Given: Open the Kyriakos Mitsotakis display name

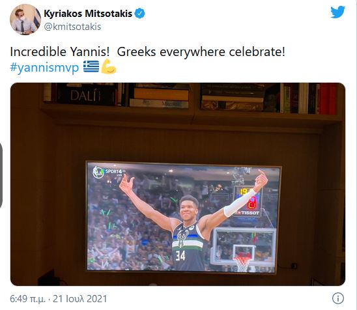Looking at the screenshot, I should click(x=88, y=14).
